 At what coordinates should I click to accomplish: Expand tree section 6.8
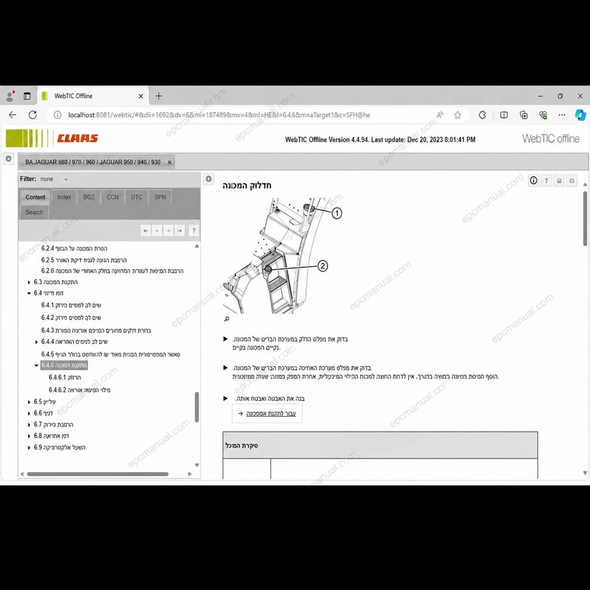pyautogui.click(x=29, y=436)
